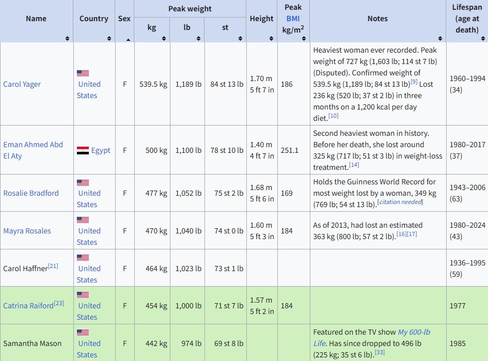The height and width of the screenshot is (361, 488).
Task: Select the 1.60 m height cell
Action: coord(262,231)
